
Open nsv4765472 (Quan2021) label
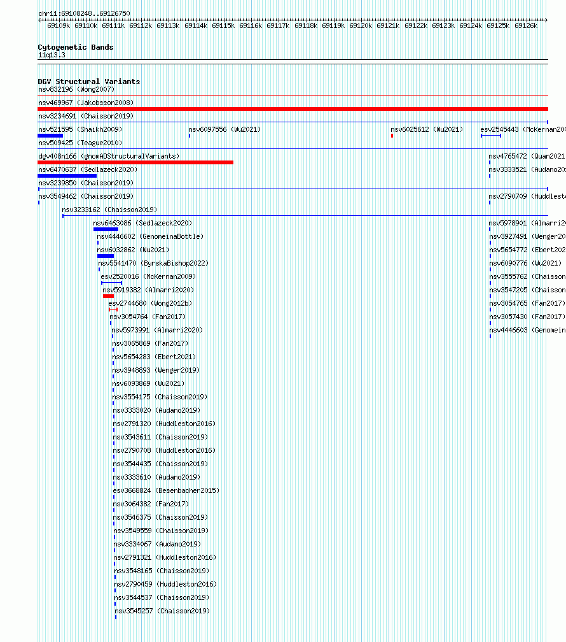[x=527, y=157]
